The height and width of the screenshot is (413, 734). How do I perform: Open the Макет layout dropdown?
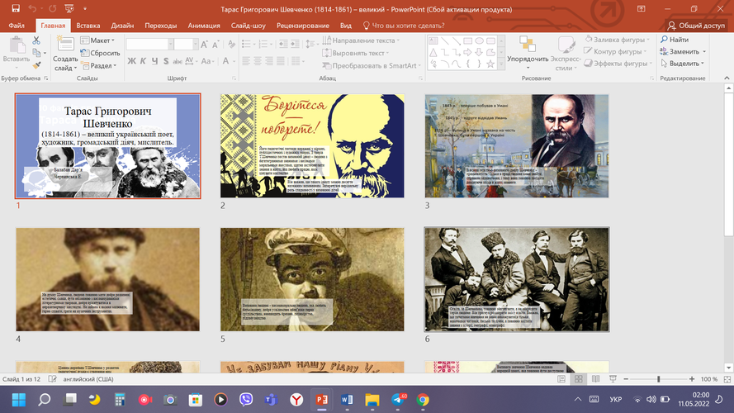(97, 40)
